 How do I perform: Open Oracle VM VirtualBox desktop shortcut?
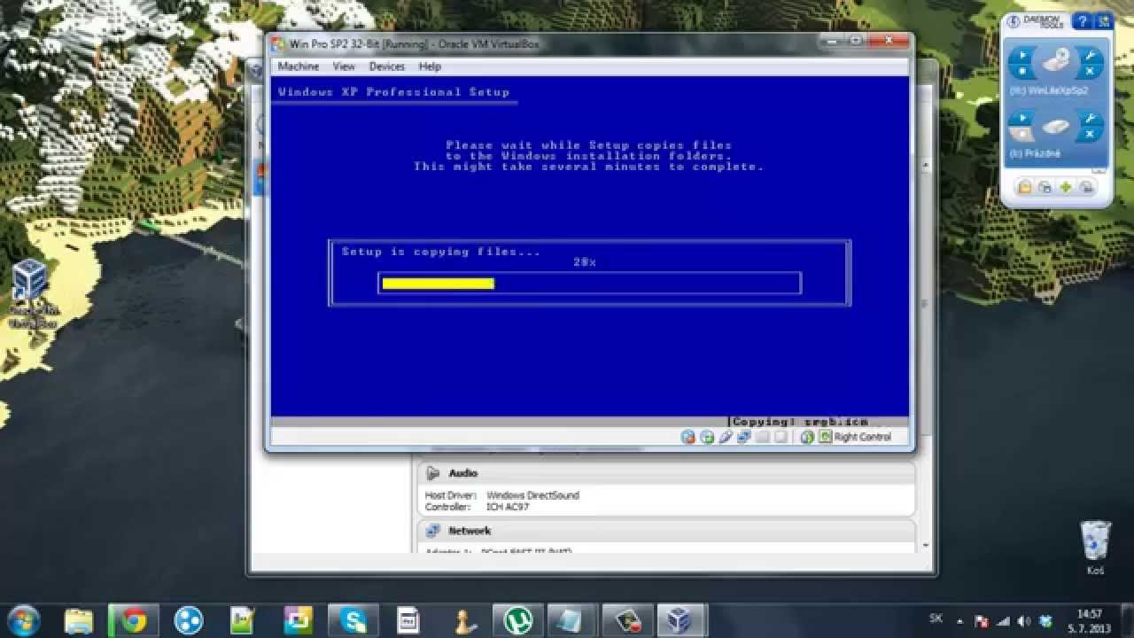coord(32,293)
